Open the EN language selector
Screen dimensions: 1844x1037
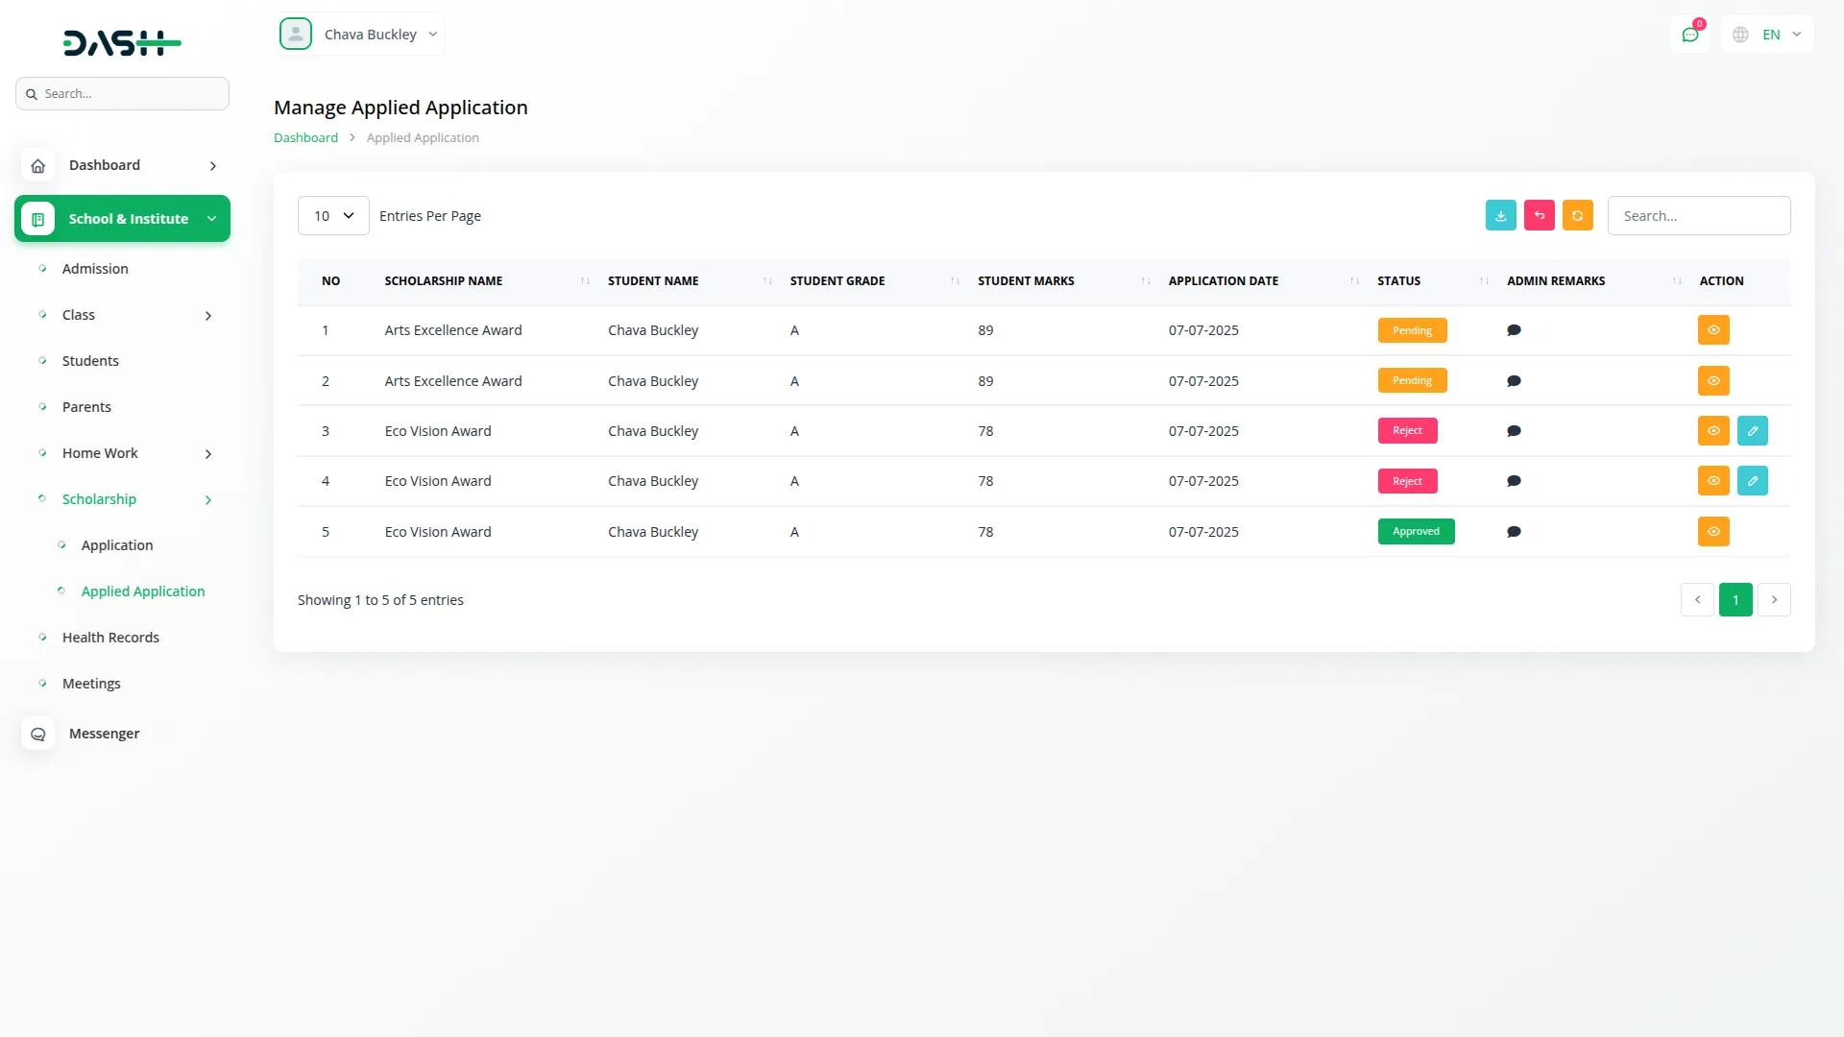(1768, 35)
